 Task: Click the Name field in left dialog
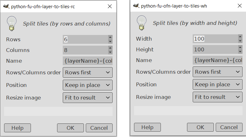(x=87, y=61)
